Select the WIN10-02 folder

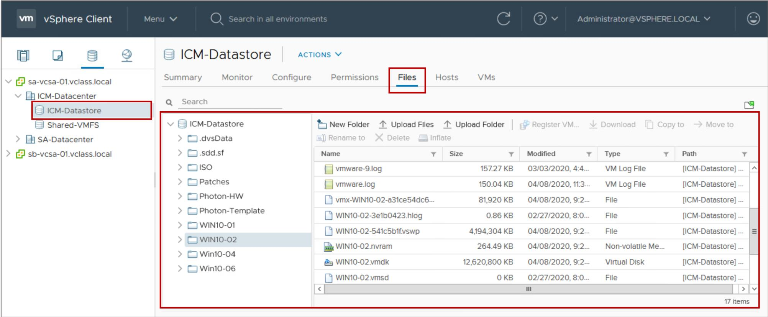click(x=218, y=240)
